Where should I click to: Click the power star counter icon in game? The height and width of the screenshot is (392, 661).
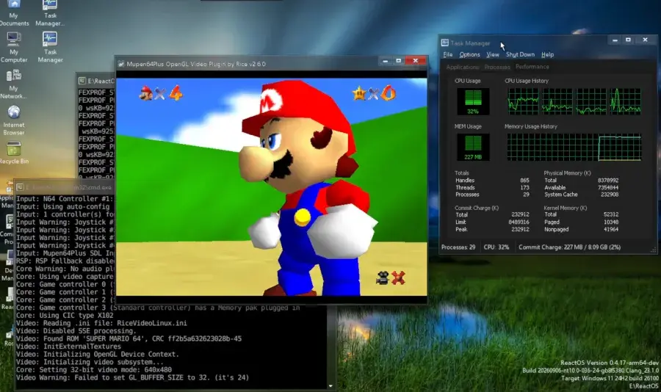tap(359, 93)
